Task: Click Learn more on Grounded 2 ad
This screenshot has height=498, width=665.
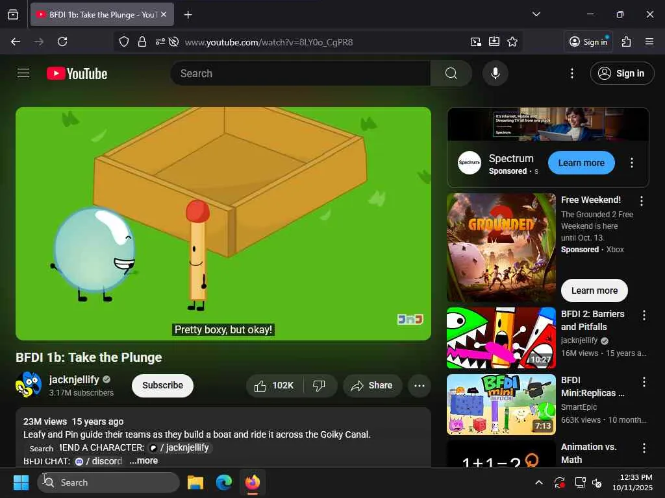Action: click(x=594, y=290)
